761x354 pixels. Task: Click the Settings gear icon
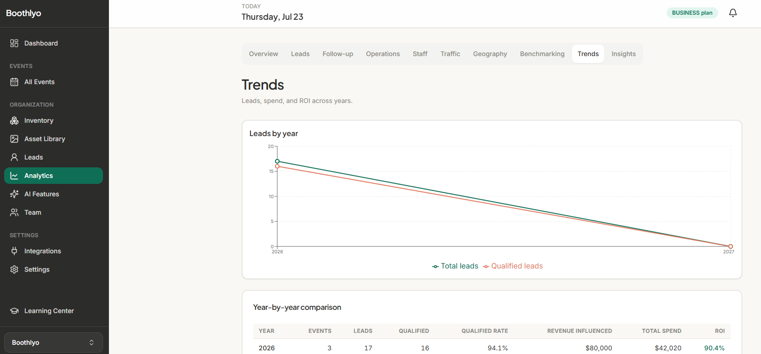click(14, 269)
